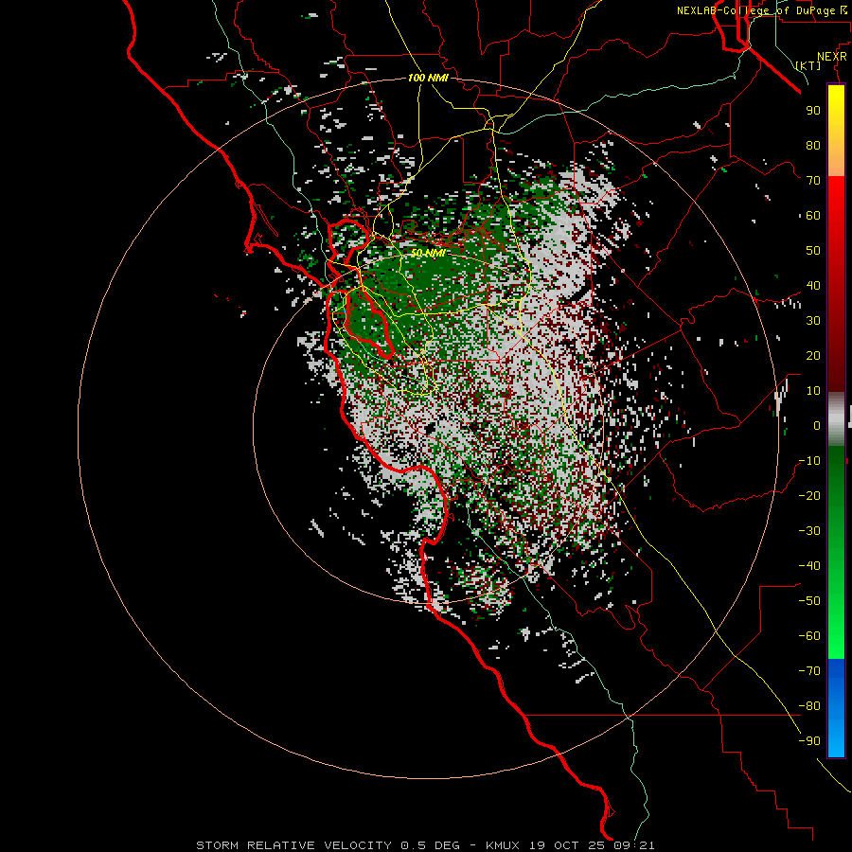Click the -10 value on velocity scale

[x=809, y=461]
